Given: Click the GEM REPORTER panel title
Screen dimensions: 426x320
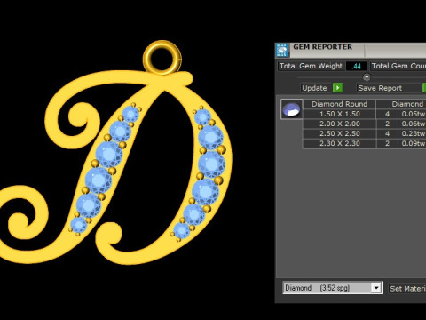Looking at the screenshot, I should pyautogui.click(x=322, y=47).
